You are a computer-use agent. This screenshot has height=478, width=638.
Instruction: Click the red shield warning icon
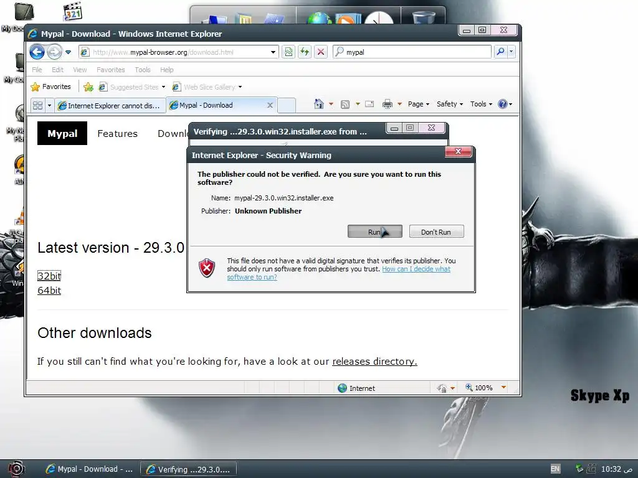[207, 268]
